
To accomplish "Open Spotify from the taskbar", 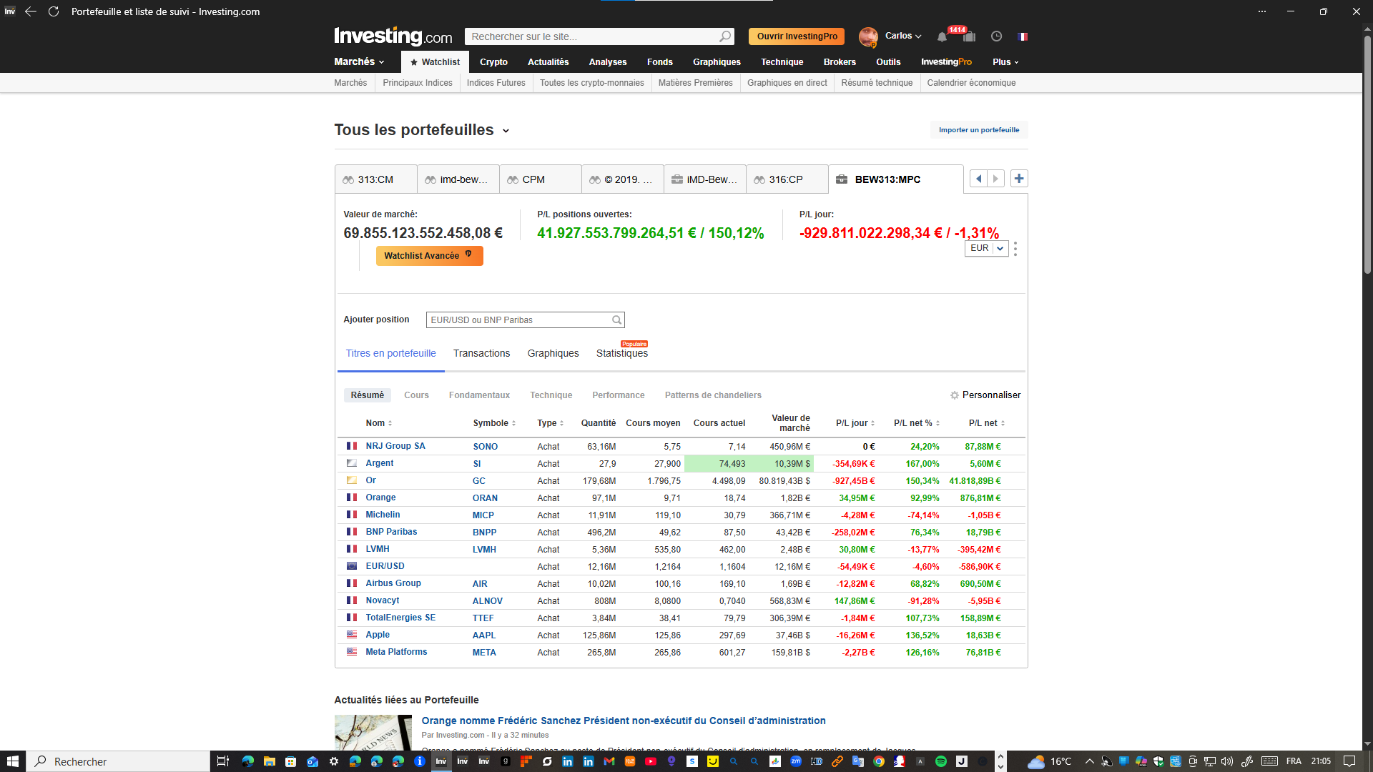I will (941, 761).
